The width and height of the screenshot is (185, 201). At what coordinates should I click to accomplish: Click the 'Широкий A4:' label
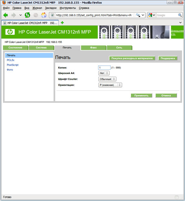tap(66, 73)
